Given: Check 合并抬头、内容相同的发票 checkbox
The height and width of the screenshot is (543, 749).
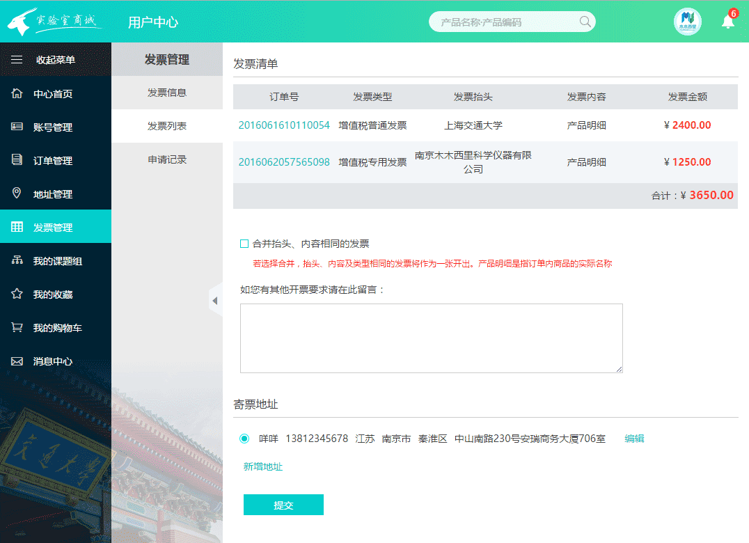Looking at the screenshot, I should tap(244, 244).
